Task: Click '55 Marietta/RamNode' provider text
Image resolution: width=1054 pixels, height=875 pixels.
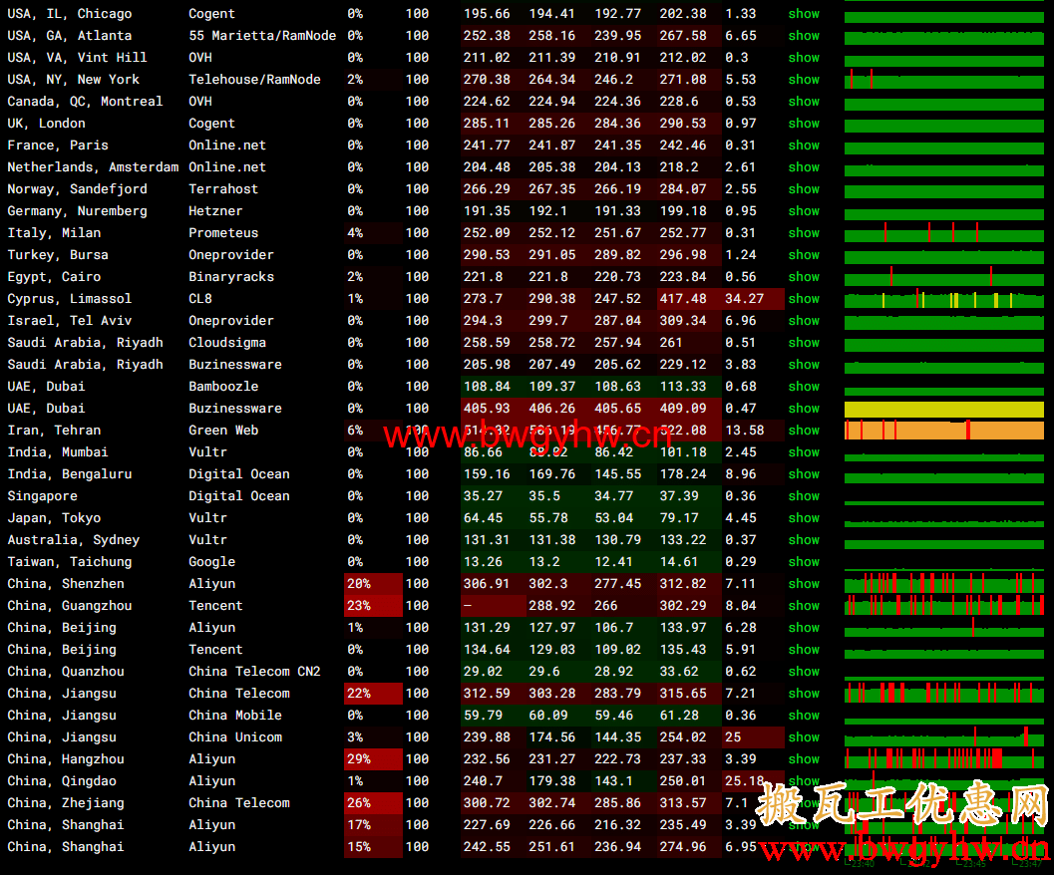Action: tap(262, 36)
